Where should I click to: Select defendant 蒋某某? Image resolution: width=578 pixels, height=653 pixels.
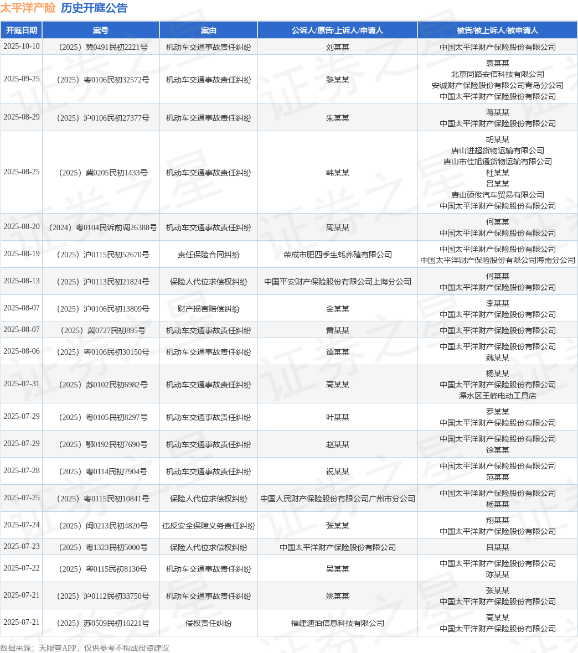click(498, 112)
